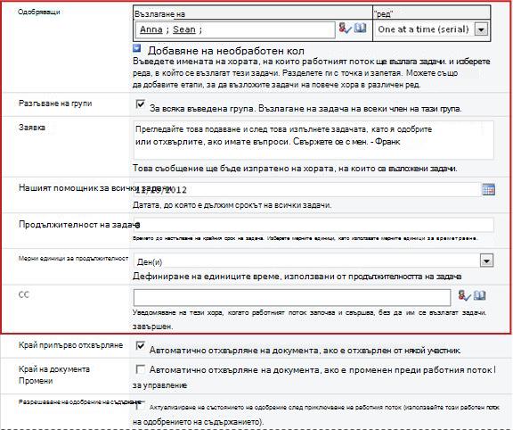Click the 'Възлагане на' column header
This screenshot has height=430, width=513.
pyautogui.click(x=160, y=14)
